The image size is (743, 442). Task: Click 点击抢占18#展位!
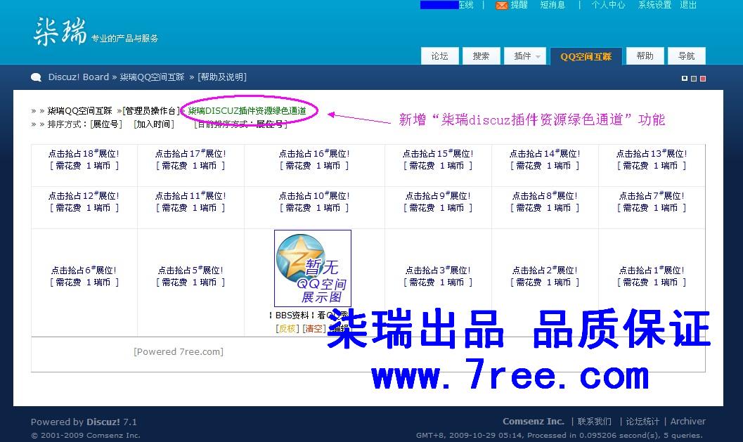(x=84, y=153)
